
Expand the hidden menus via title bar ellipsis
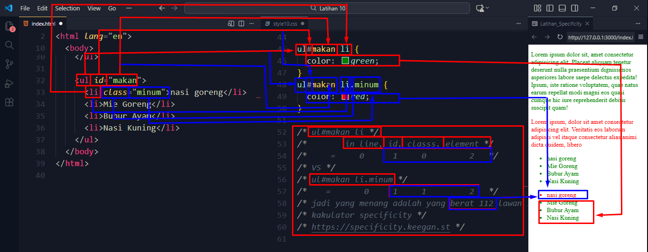click(x=129, y=8)
